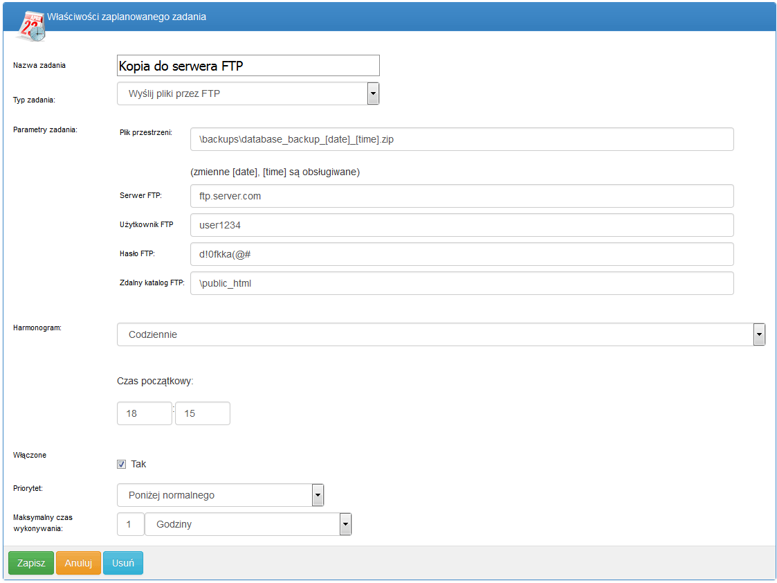Screen dimensions: 777x583
Task: Click the Plik przestrzeni path field
Action: pos(461,139)
